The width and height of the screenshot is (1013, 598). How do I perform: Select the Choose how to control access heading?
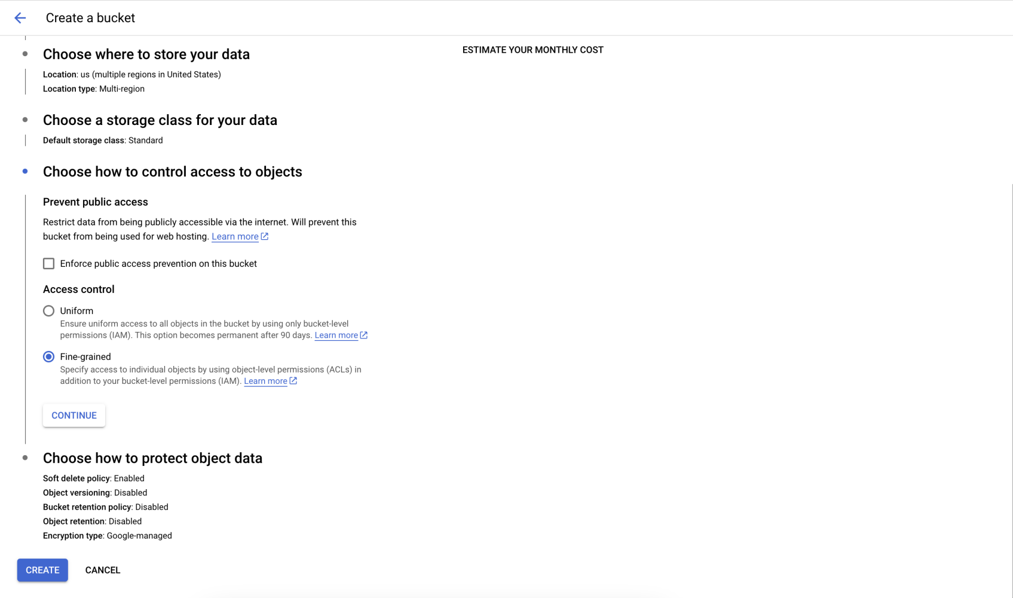(x=172, y=172)
